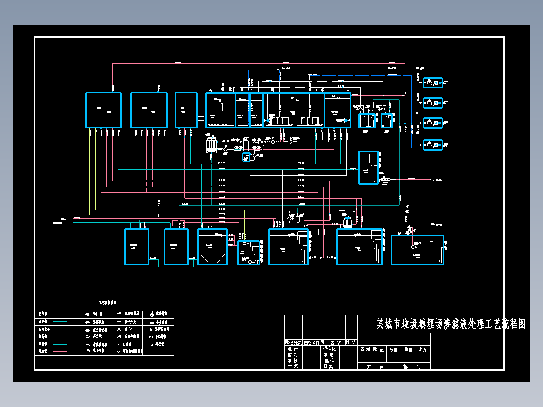Select the topmost blower unit on the right
543x407 pixels.
[x=433, y=83]
